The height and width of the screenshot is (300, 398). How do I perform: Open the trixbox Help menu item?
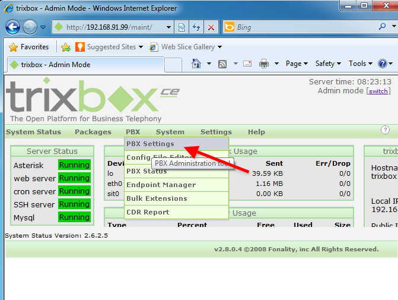(x=256, y=132)
